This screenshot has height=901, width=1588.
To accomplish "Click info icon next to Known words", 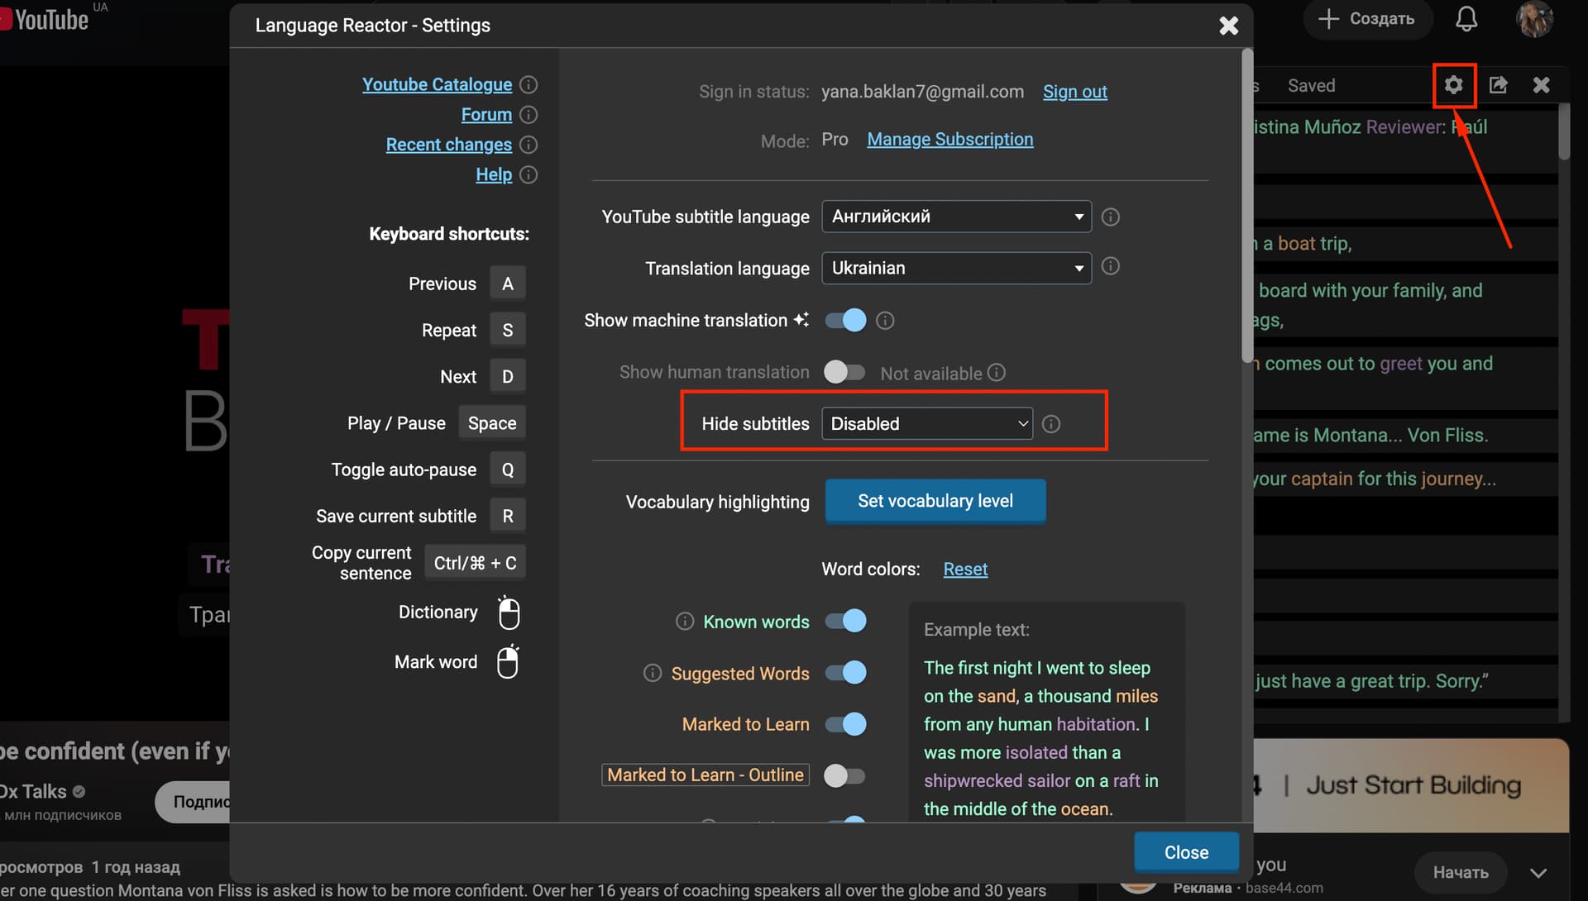I will (685, 622).
